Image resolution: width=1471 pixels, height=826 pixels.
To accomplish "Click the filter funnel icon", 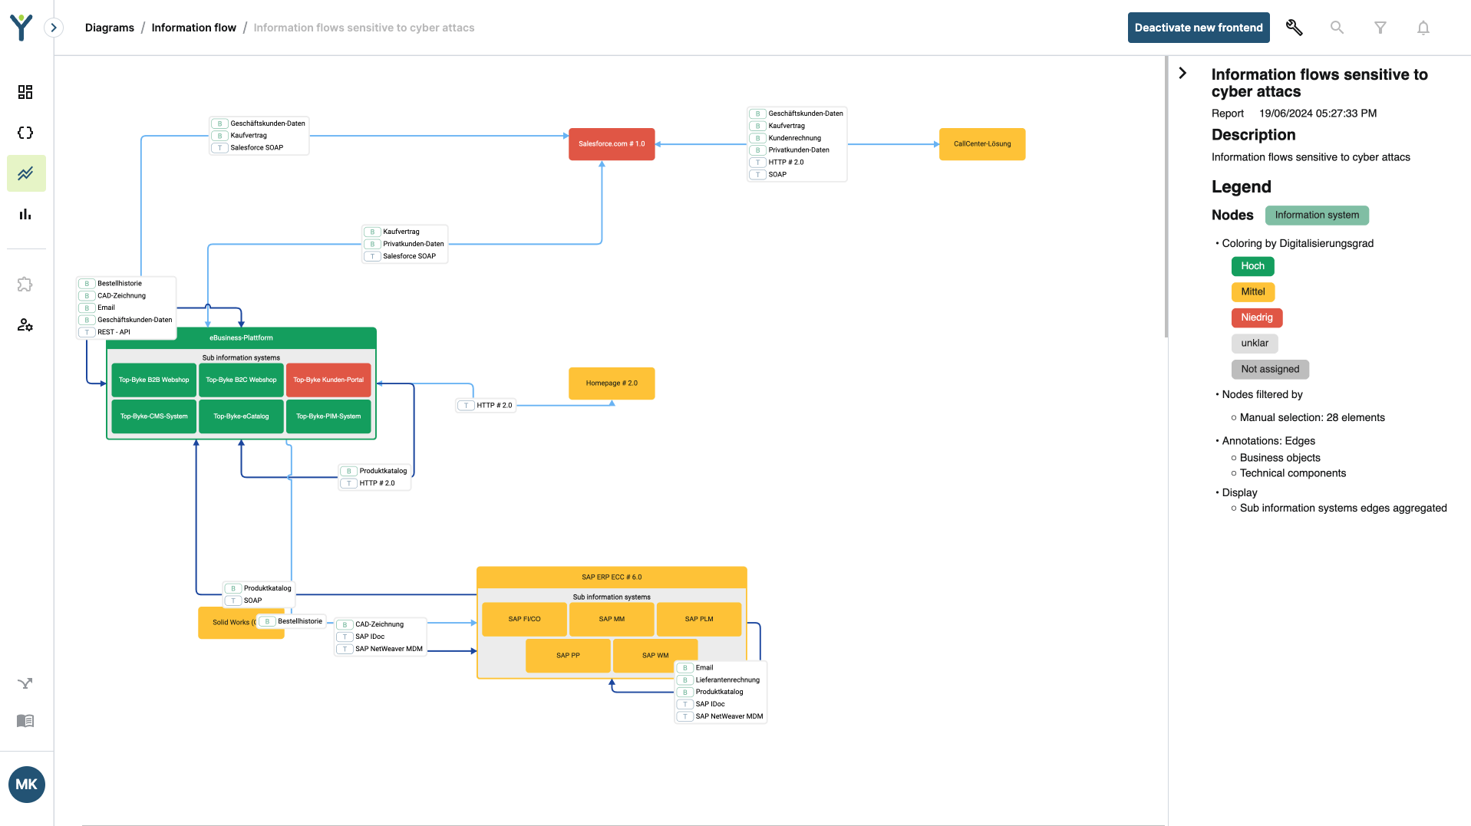I will pyautogui.click(x=1380, y=28).
